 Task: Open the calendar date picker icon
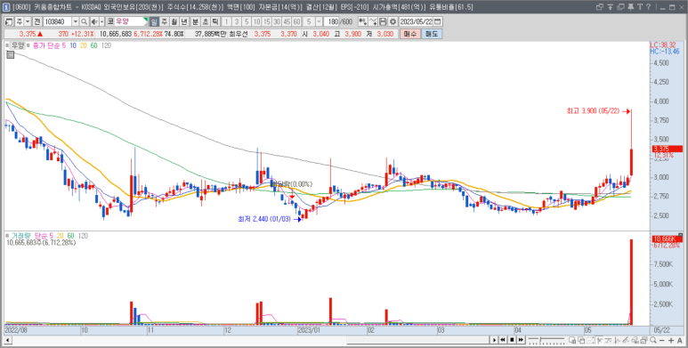click(x=438, y=21)
